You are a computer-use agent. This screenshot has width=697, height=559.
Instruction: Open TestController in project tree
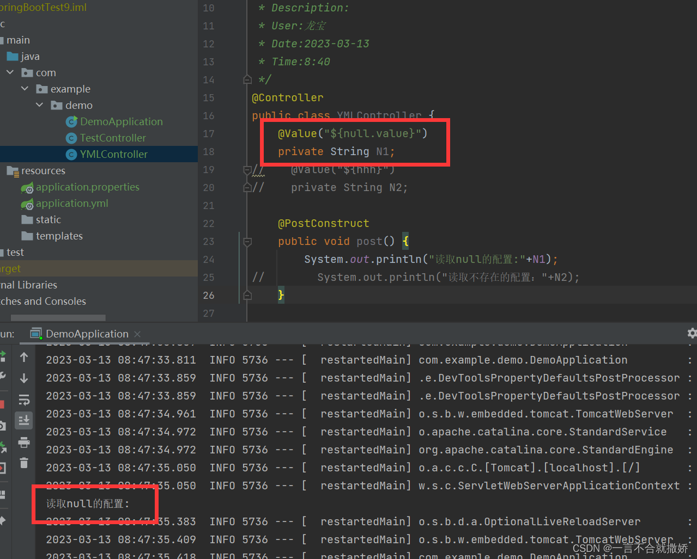(113, 138)
